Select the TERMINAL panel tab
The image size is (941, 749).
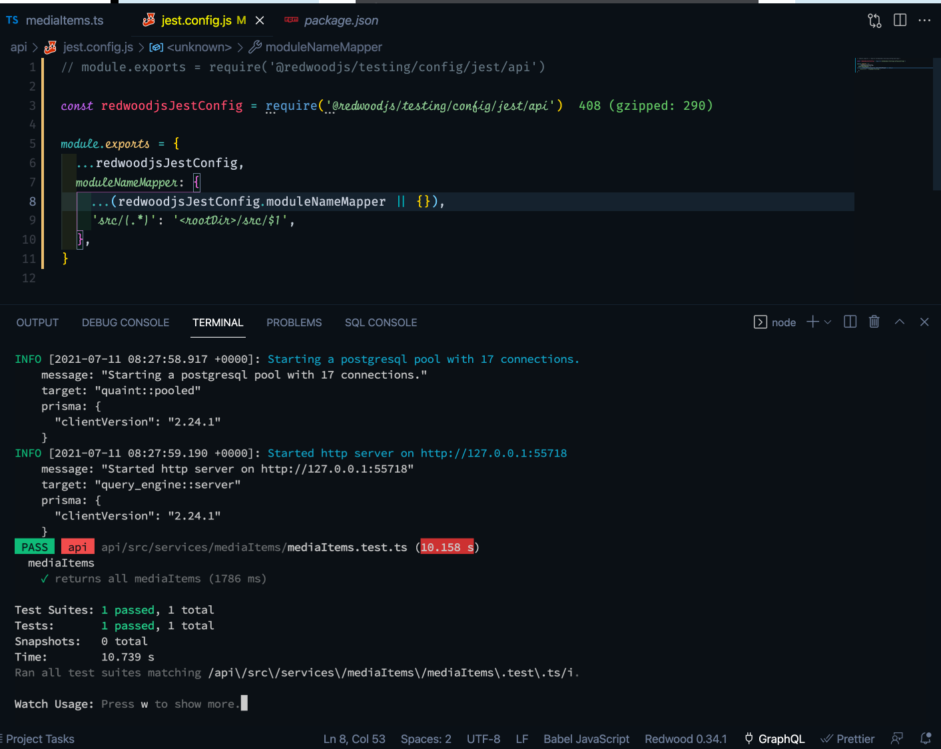point(218,323)
